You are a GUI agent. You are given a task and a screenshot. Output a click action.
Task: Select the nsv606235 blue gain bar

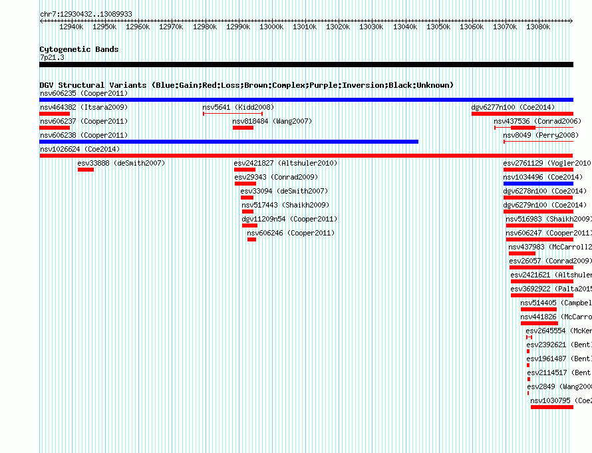point(306,100)
